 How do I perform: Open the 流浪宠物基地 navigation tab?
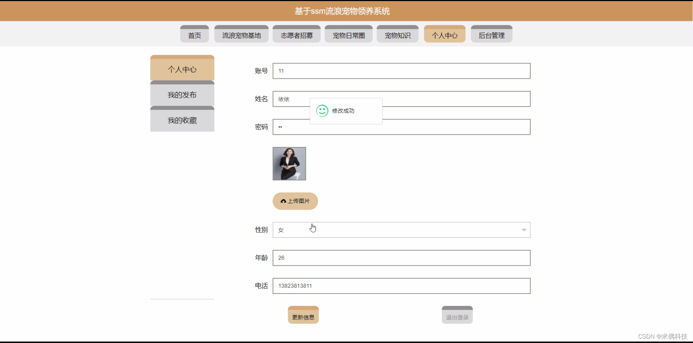coord(241,34)
